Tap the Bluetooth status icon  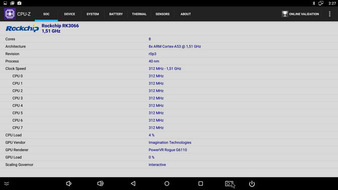314,3
